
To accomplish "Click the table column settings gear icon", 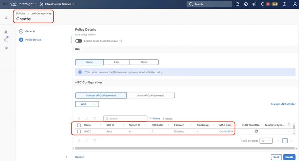I will 289,125.
